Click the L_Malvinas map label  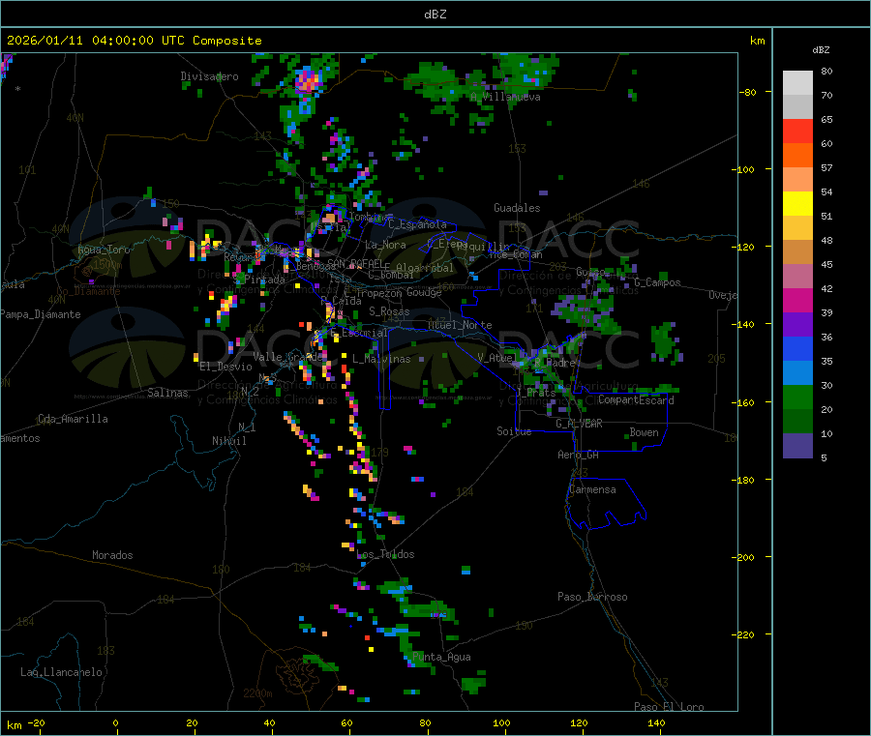pos(381,359)
